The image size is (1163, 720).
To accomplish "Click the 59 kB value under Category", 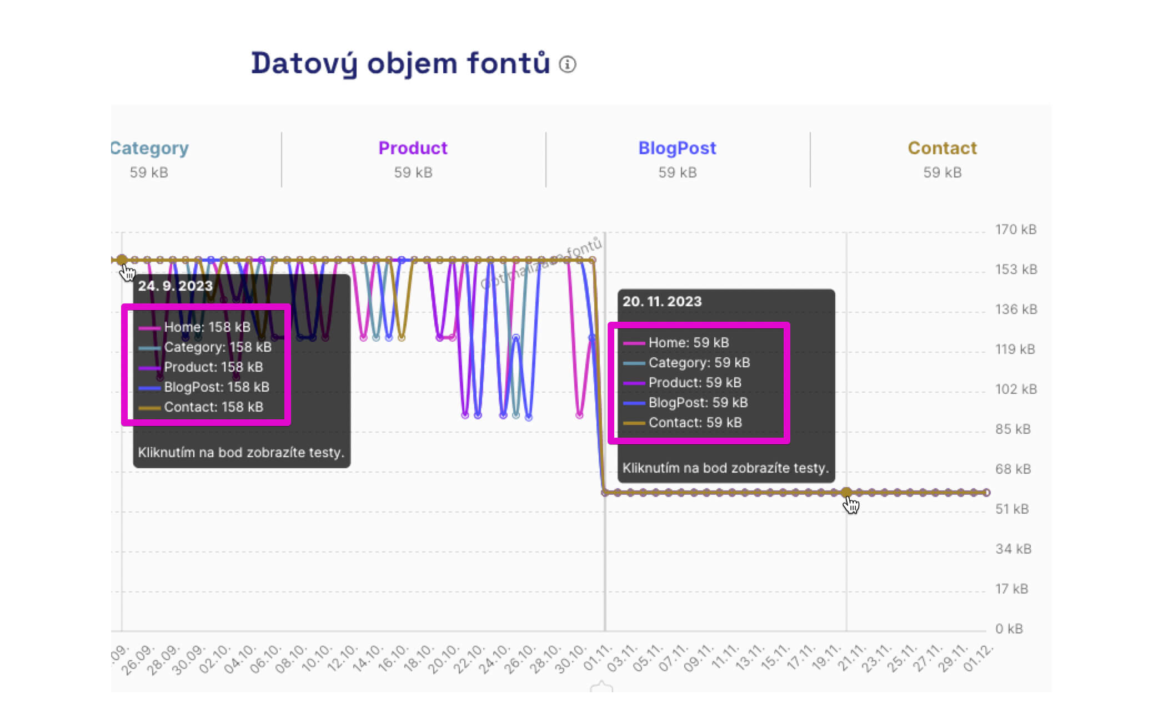I will click(149, 173).
